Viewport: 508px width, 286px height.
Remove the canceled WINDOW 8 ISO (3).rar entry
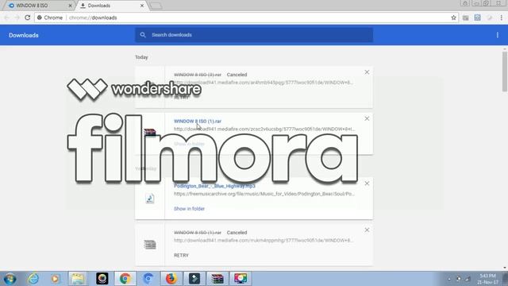click(x=367, y=72)
